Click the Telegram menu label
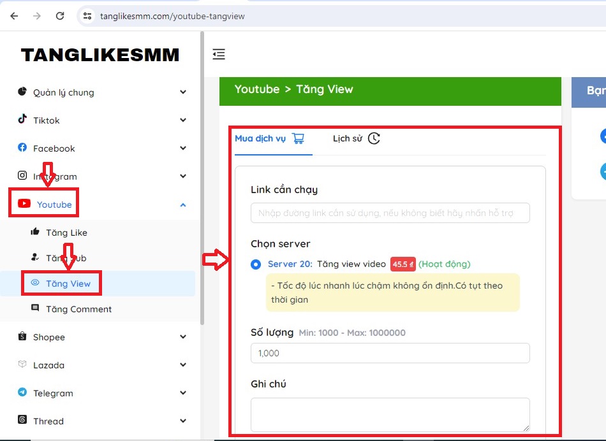606x441 pixels. click(53, 393)
